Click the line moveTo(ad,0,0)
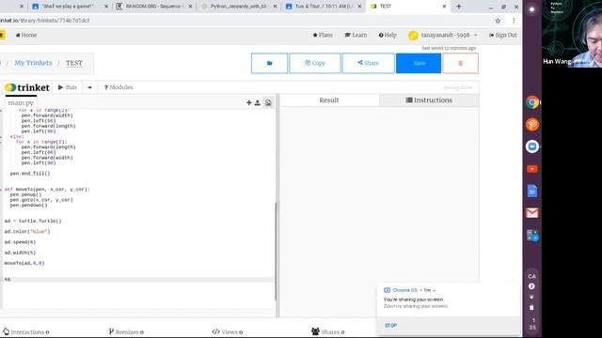The image size is (602, 338). [x=24, y=263]
